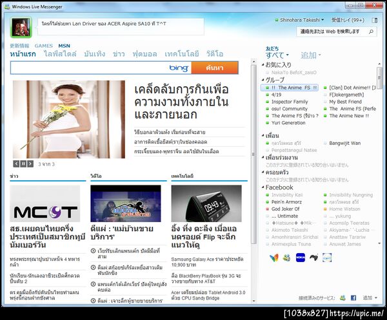Open the วิดีโอ section in top menu

coord(215,54)
